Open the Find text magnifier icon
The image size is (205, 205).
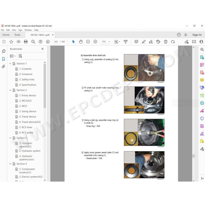point(33,42)
